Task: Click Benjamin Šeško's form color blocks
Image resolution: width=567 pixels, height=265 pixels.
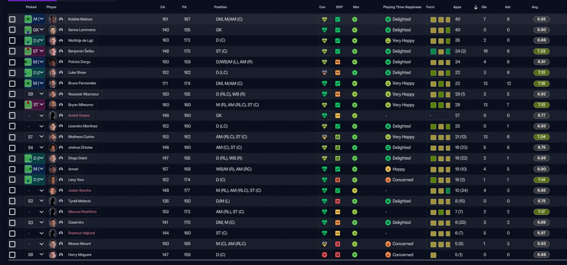Action: coord(440,51)
